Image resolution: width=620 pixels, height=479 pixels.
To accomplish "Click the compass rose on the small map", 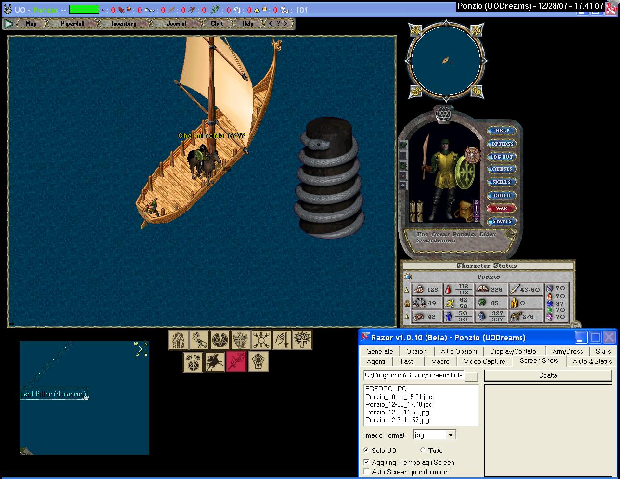I will point(141,348).
